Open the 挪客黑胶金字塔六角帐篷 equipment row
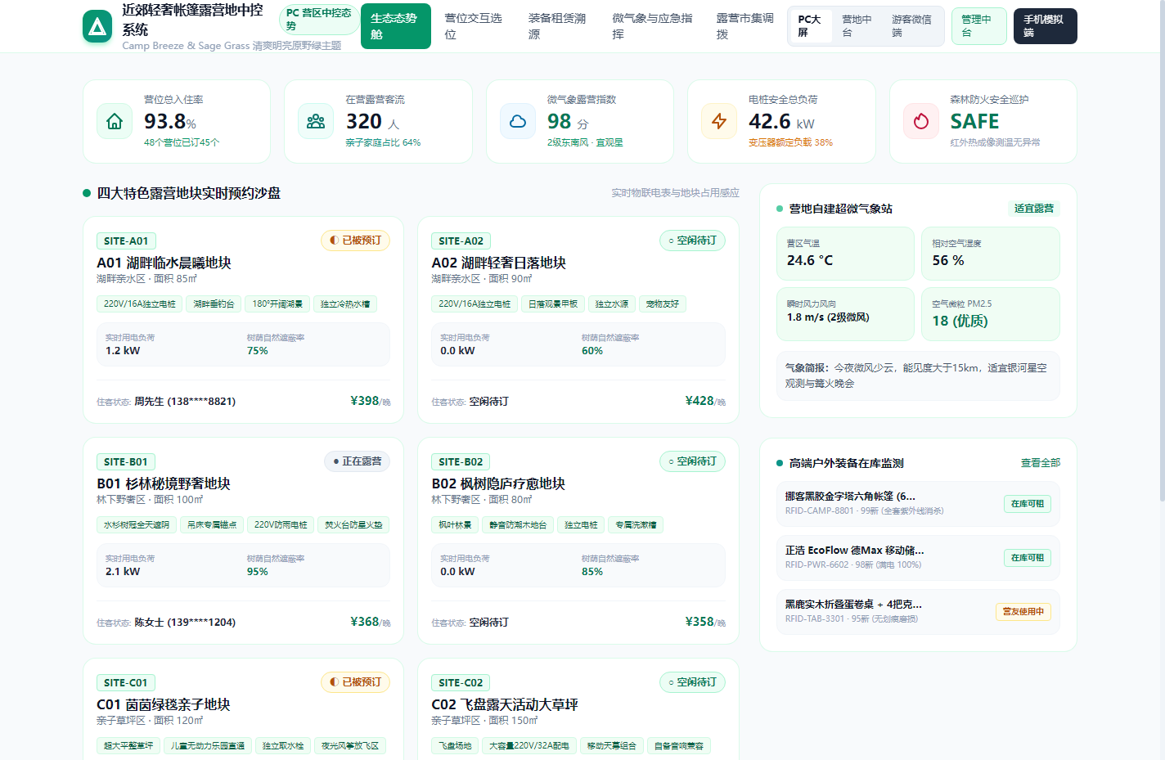 918,503
